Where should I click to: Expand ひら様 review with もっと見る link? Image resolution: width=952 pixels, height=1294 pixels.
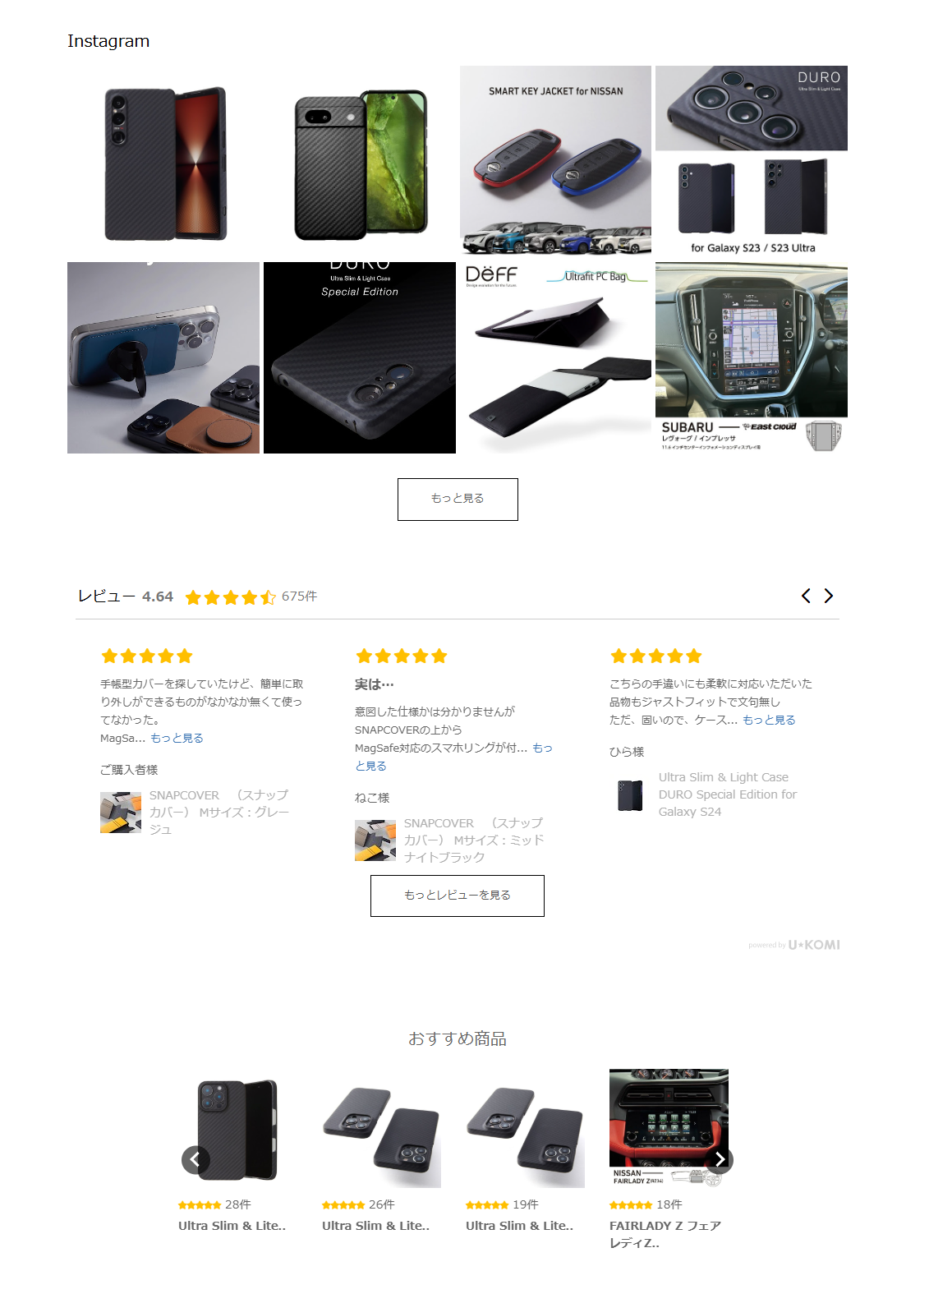point(769,720)
